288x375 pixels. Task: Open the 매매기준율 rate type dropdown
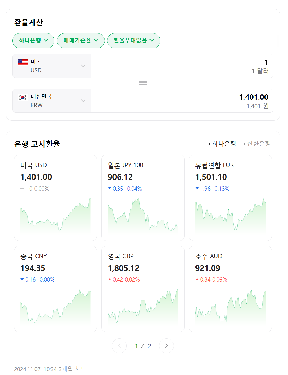click(81, 41)
